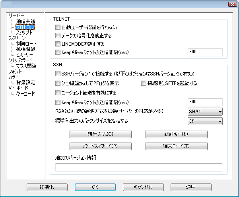Open the 8K buffer size dropdown
The width and height of the screenshot is (239, 197).
205,121
